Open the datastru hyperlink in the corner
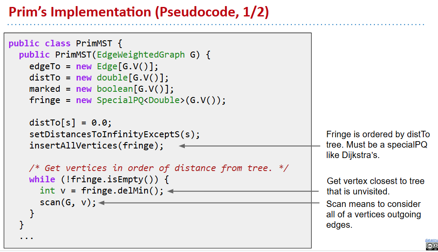 (431, 240)
